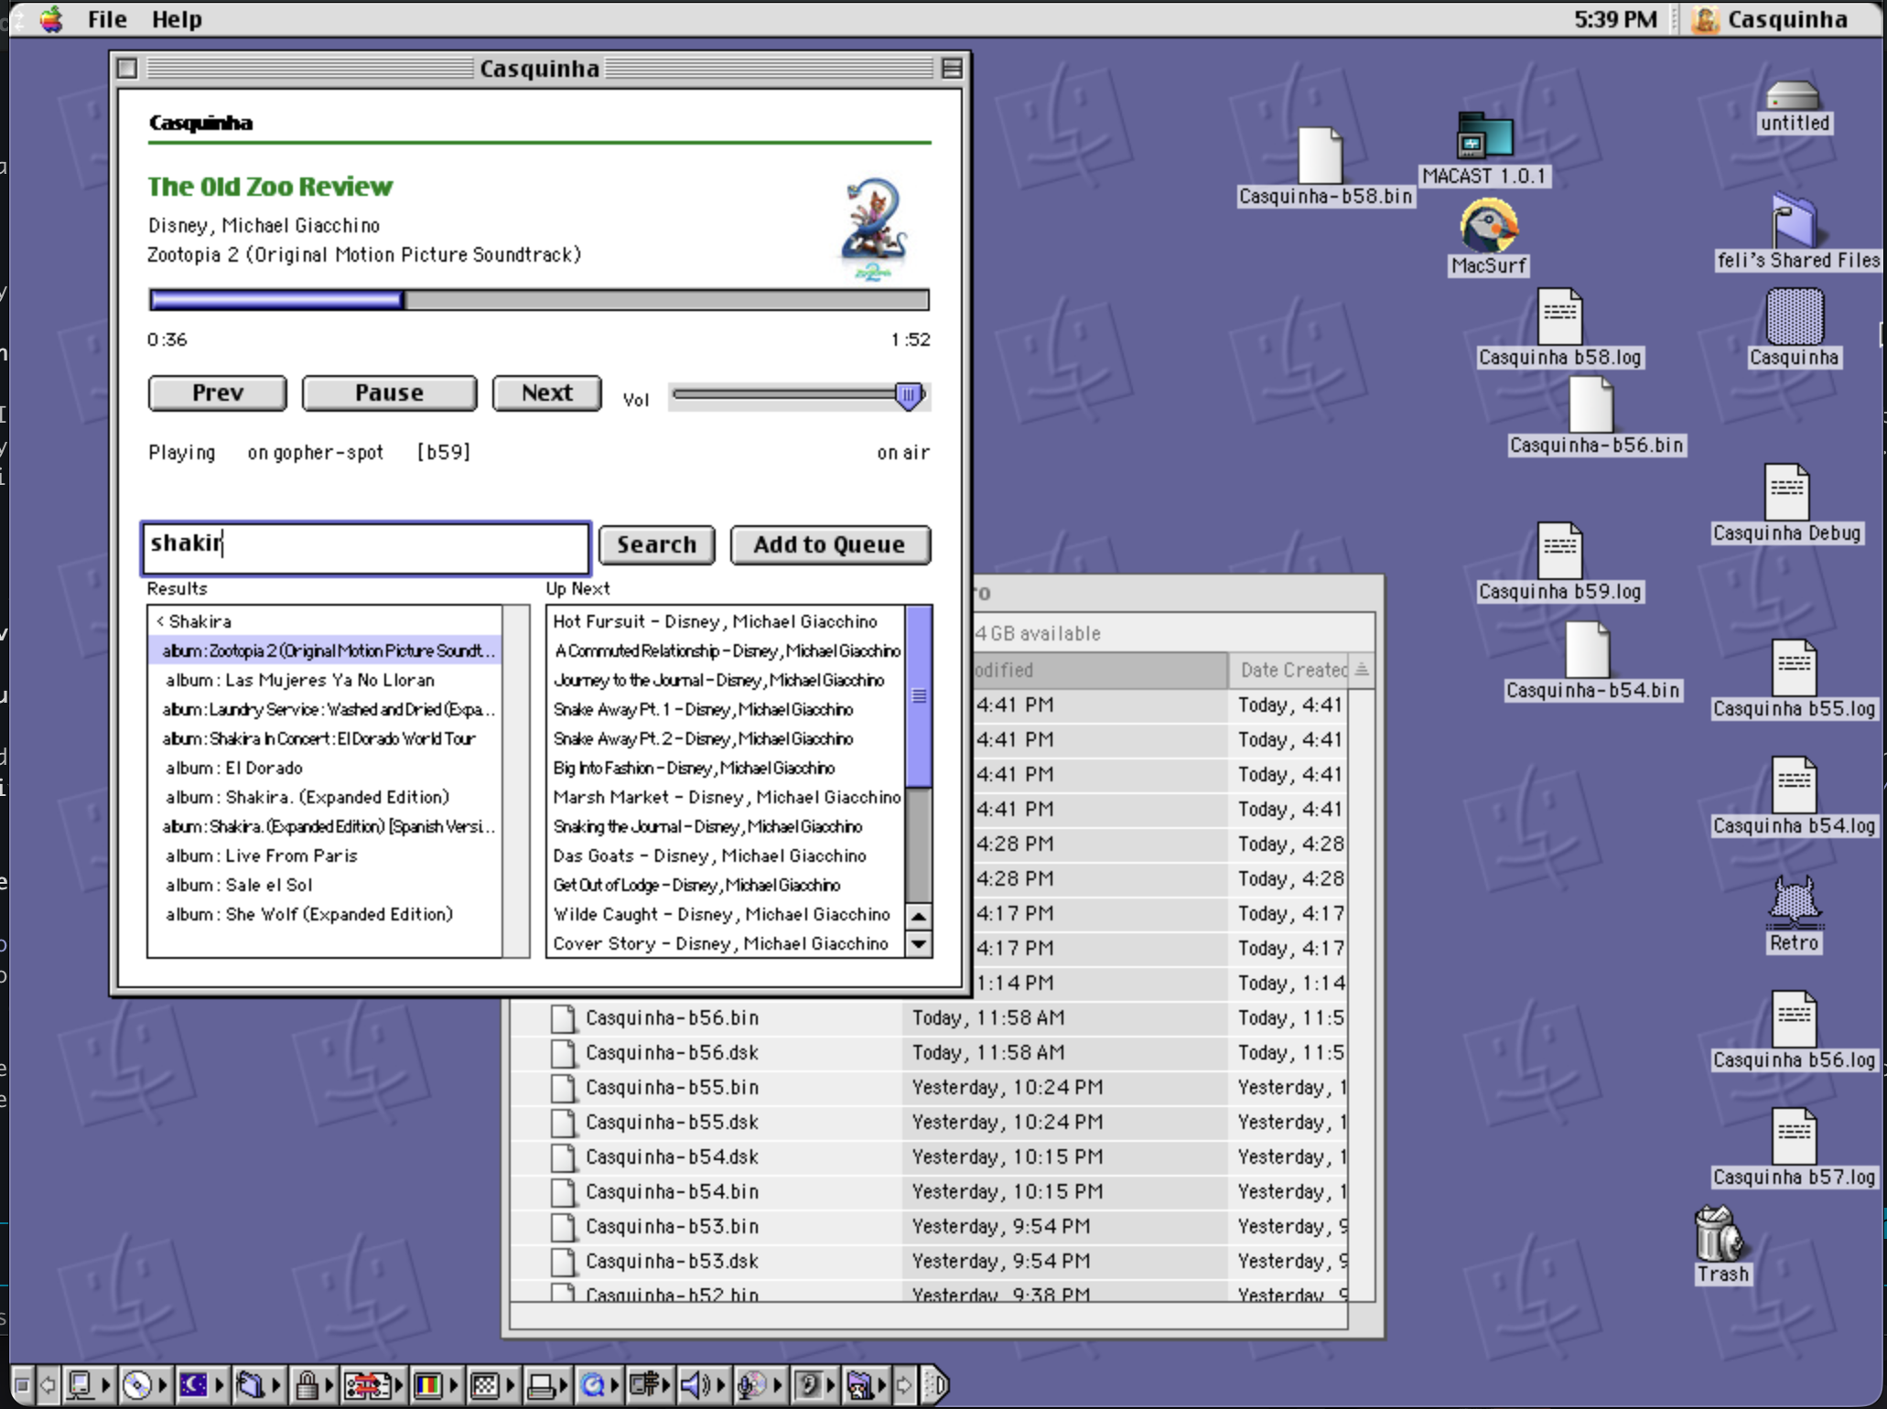Sort Finder list by Date Created column
The height and width of the screenshot is (1409, 1887).
[1289, 670]
